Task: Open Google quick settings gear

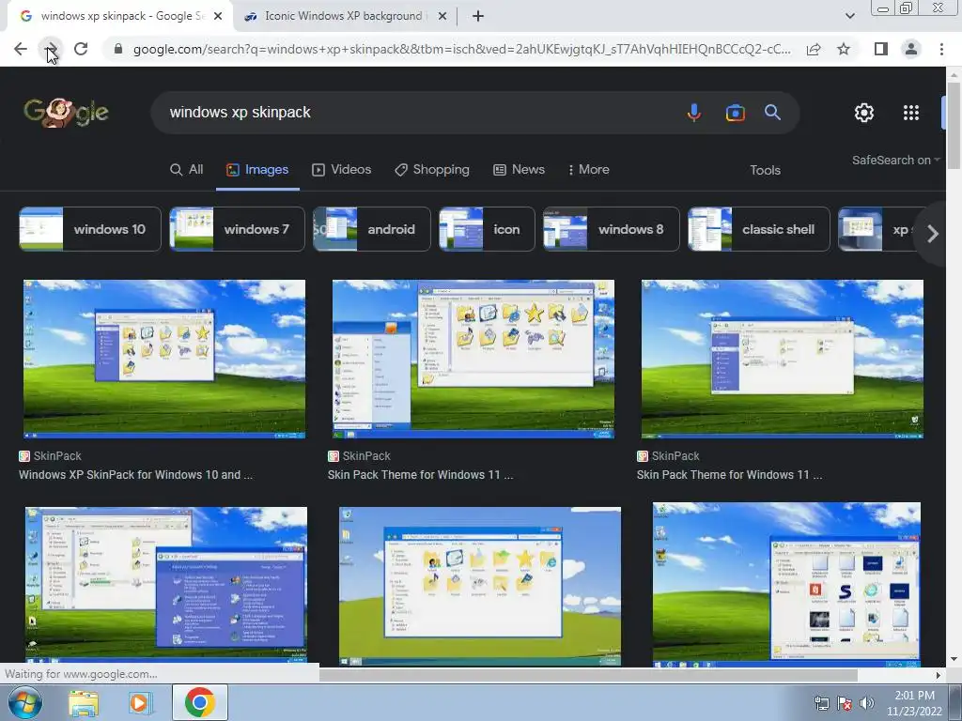Action: click(x=864, y=113)
